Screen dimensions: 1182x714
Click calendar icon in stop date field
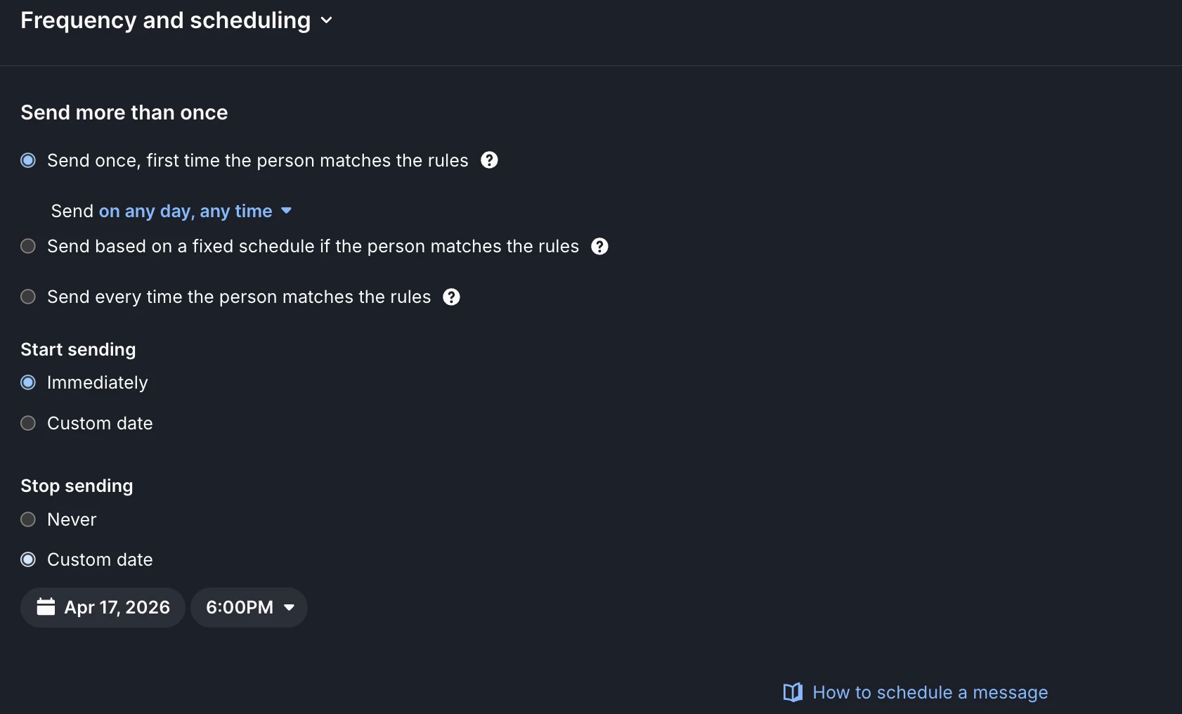pyautogui.click(x=46, y=606)
